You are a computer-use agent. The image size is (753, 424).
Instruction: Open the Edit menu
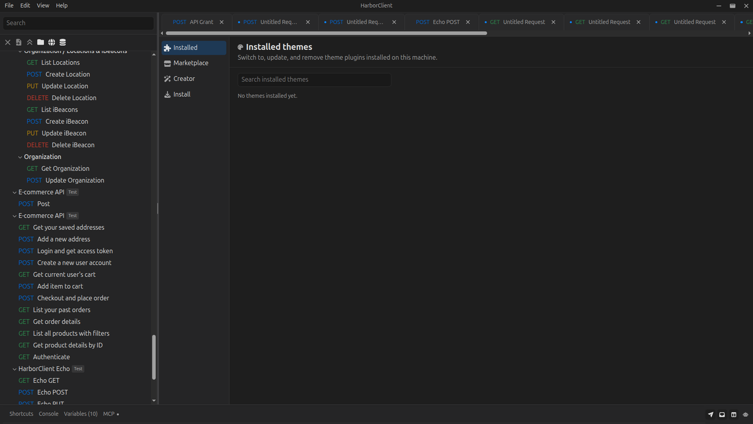(25, 5)
